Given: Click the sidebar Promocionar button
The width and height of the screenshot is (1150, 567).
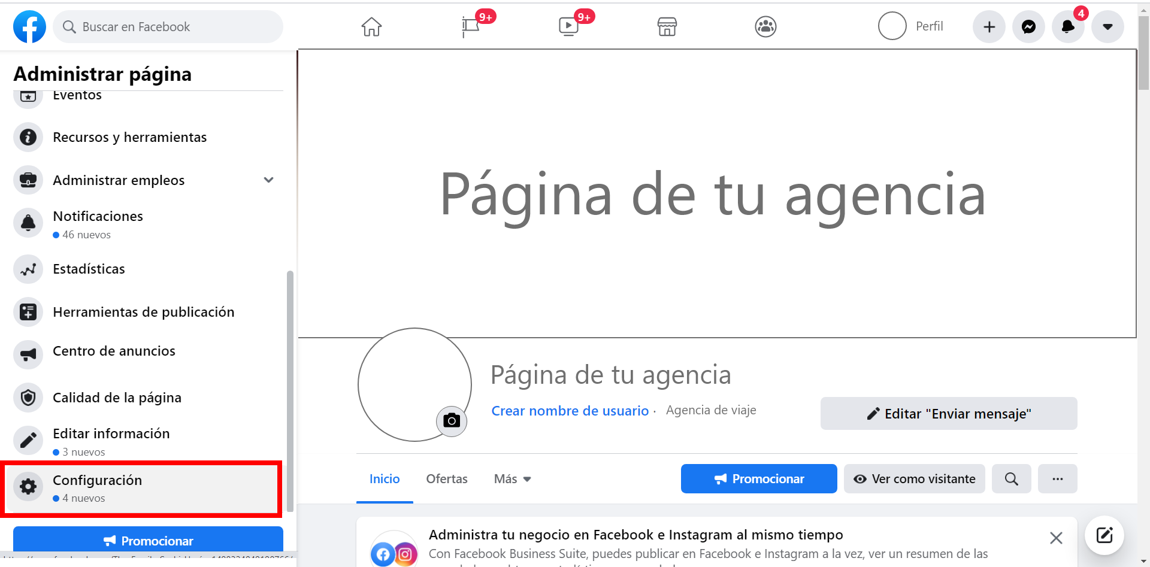Looking at the screenshot, I should (148, 540).
